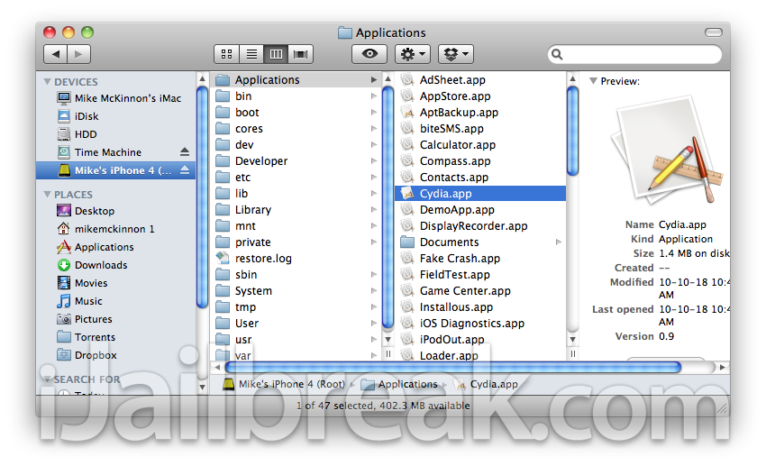Collapse the DEVICES sidebar section
Screen dimensions: 766x466
click(x=48, y=82)
